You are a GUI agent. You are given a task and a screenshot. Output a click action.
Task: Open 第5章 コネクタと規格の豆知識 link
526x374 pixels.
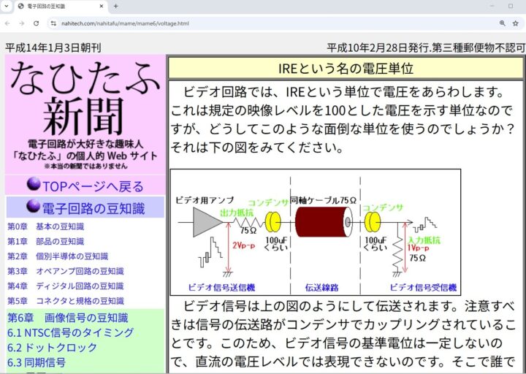(65, 300)
